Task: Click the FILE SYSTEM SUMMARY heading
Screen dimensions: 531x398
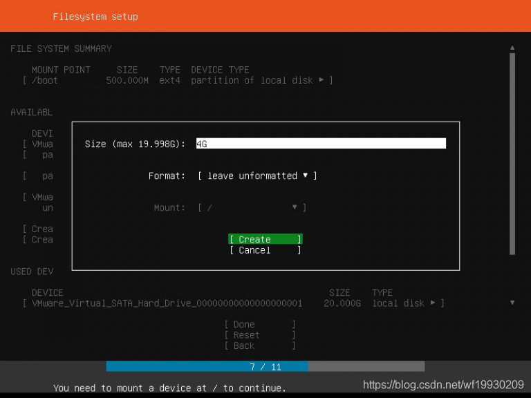Action: click(61, 48)
